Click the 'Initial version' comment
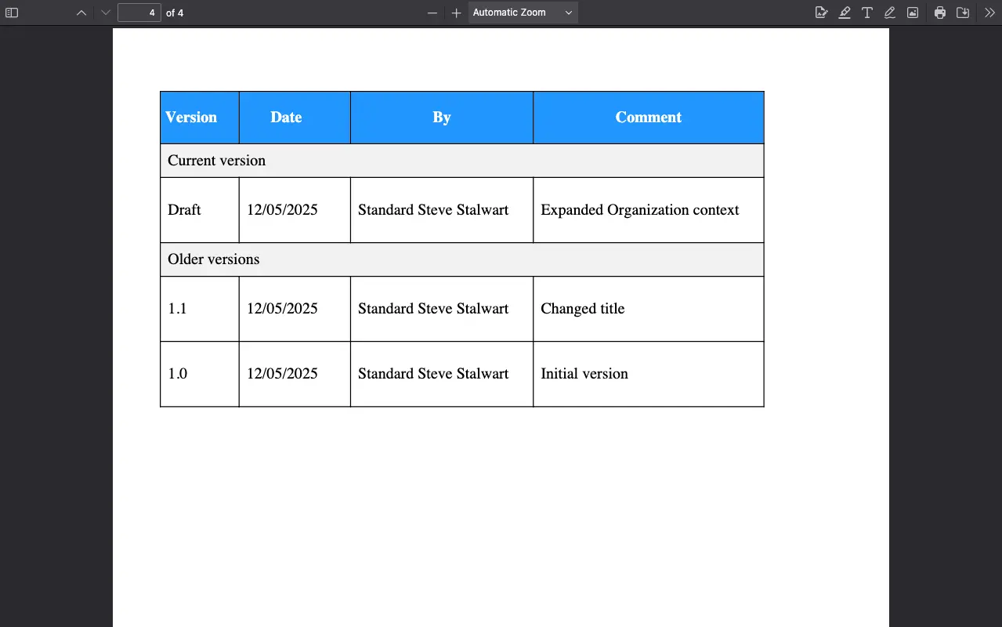1002x627 pixels. (x=584, y=374)
